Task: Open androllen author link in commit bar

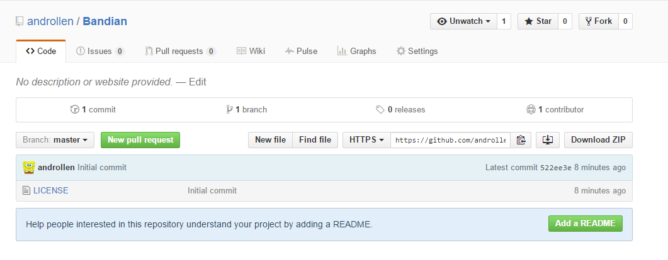Action: [x=56, y=168]
